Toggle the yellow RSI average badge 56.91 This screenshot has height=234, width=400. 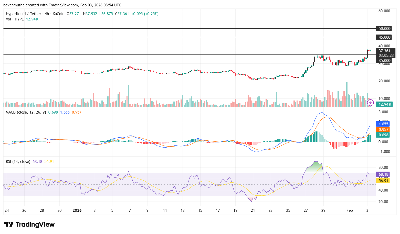383,181
